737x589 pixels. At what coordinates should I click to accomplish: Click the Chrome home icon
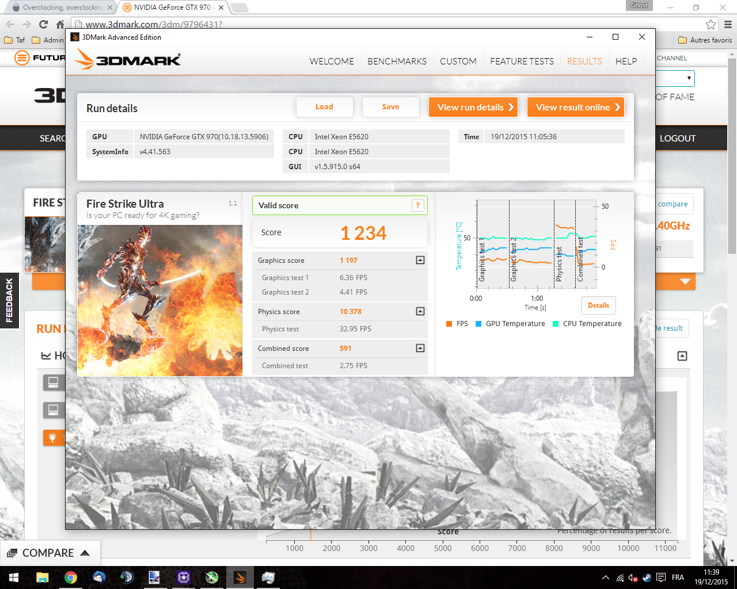60,24
